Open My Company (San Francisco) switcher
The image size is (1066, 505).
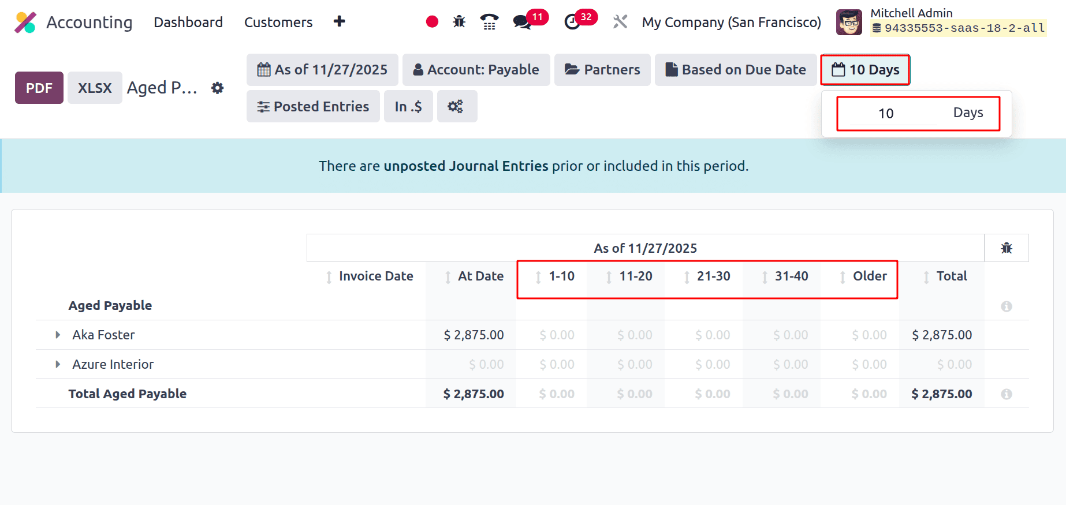coord(732,22)
